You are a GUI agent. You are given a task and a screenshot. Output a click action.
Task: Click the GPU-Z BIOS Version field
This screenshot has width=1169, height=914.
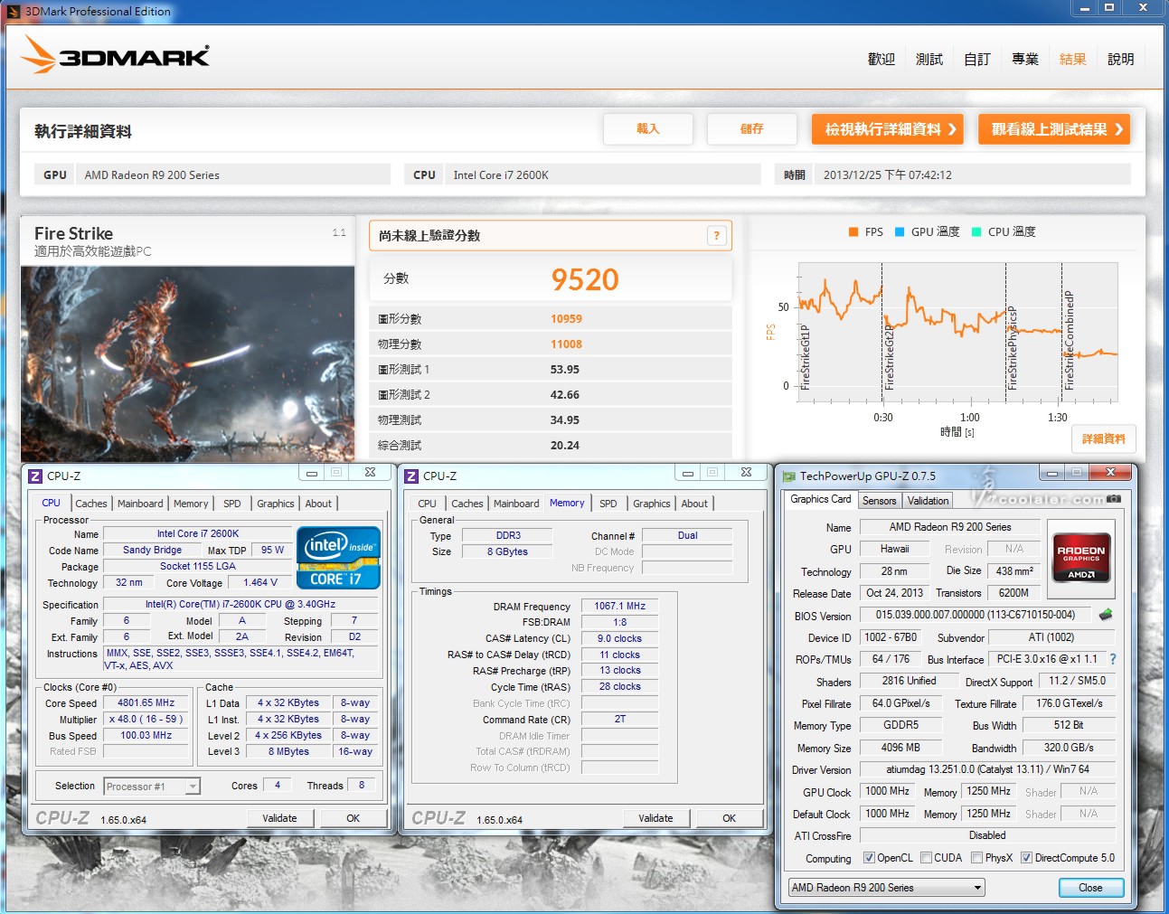[x=975, y=615]
